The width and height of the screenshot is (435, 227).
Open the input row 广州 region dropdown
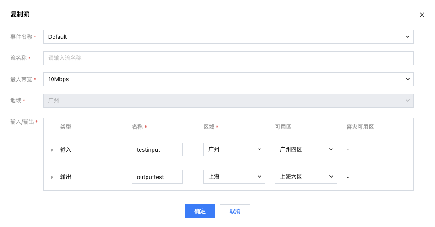234,149
